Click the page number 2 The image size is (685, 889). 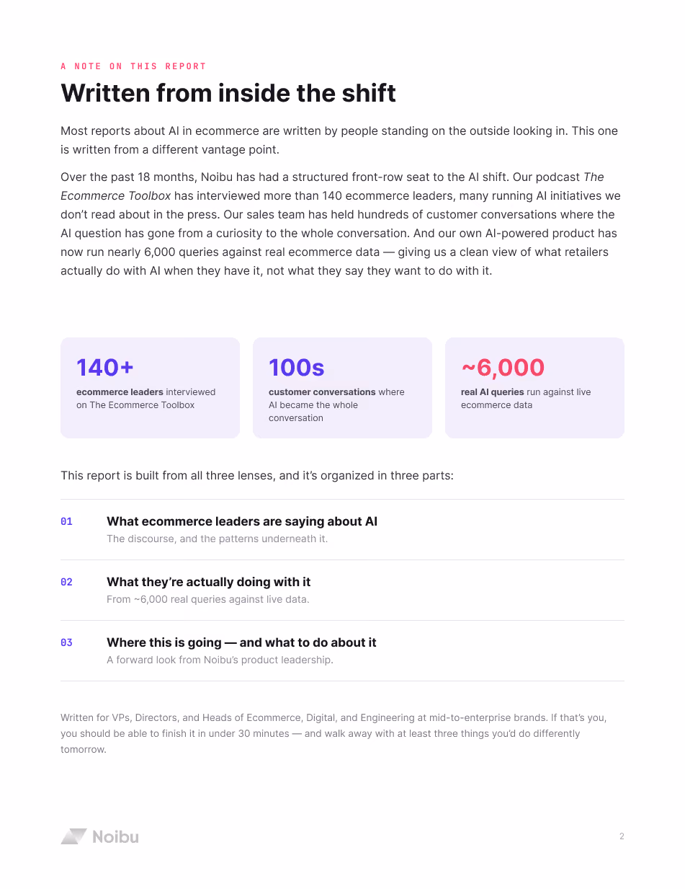click(x=622, y=836)
